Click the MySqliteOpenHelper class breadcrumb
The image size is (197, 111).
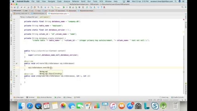pyautogui.click(x=86, y=11)
